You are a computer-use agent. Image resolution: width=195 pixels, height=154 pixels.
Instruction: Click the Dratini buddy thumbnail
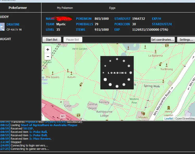pyautogui.click(x=2, y=27)
